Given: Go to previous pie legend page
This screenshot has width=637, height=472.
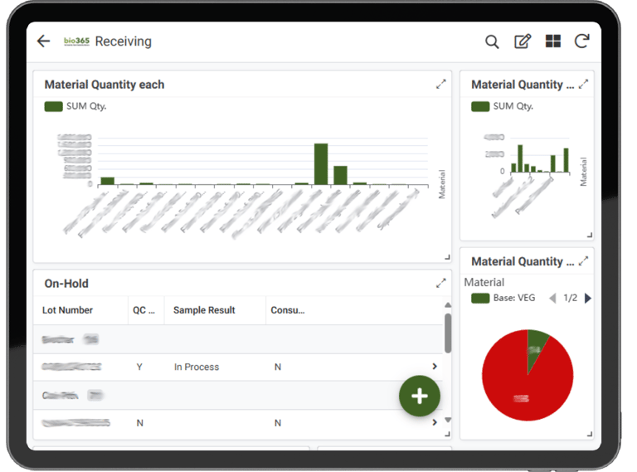Looking at the screenshot, I should [552, 299].
